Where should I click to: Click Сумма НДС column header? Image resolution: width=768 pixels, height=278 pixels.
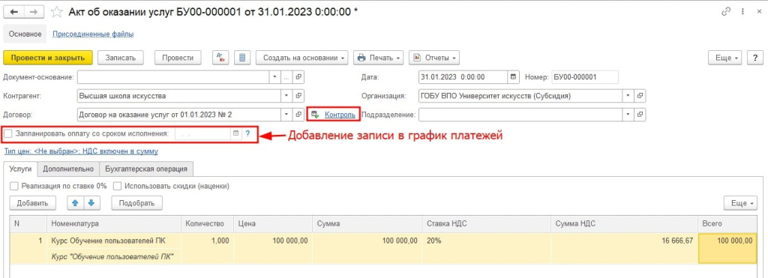pyautogui.click(x=624, y=223)
